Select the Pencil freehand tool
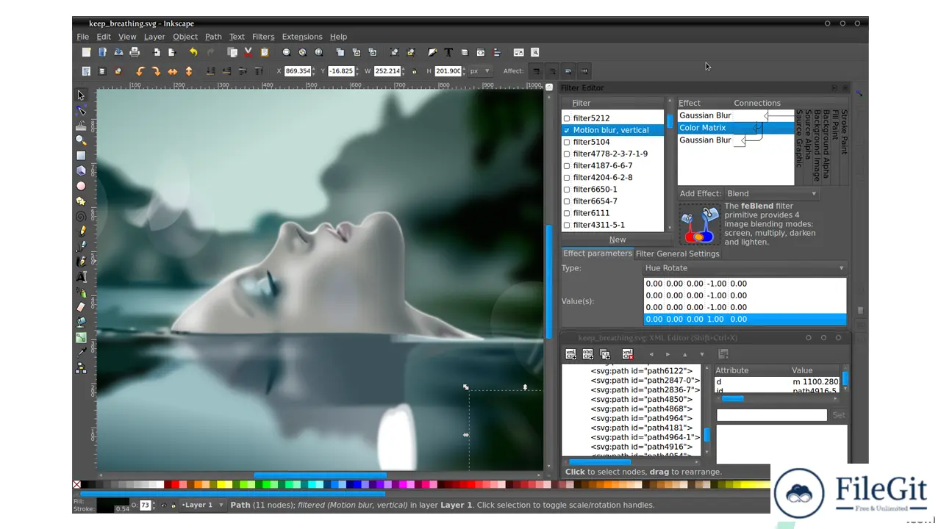This screenshot has width=941, height=529. (81, 231)
